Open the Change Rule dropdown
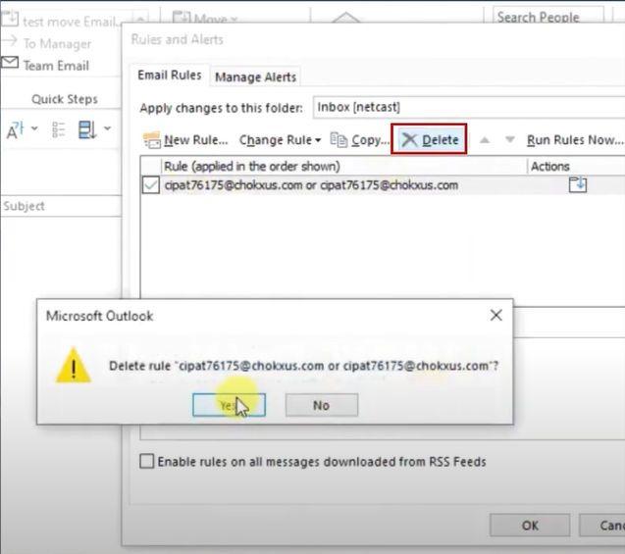The width and height of the screenshot is (625, 554). (280, 140)
